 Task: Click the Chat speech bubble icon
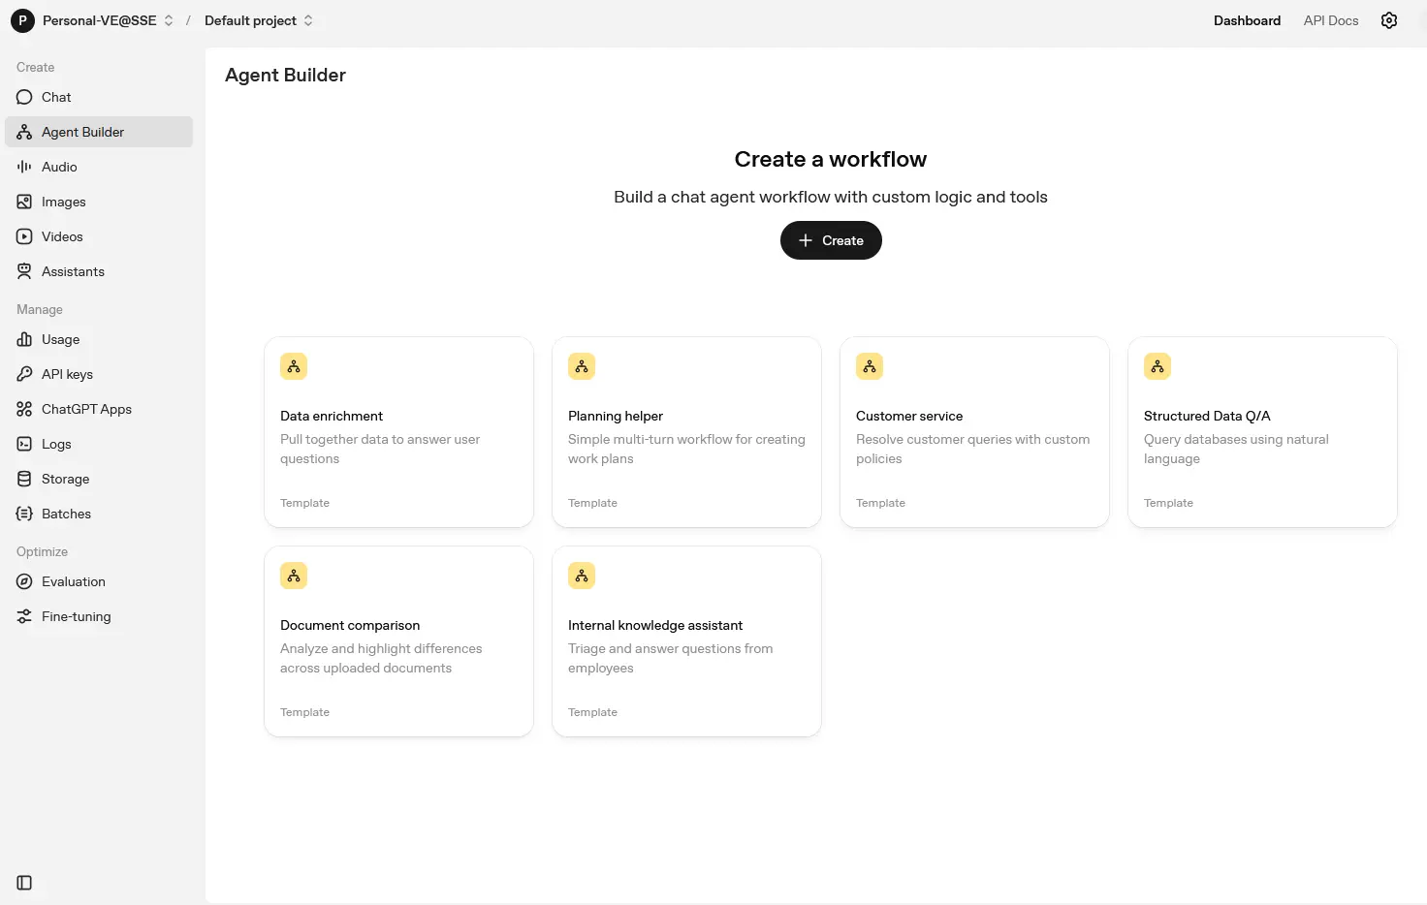click(x=24, y=97)
